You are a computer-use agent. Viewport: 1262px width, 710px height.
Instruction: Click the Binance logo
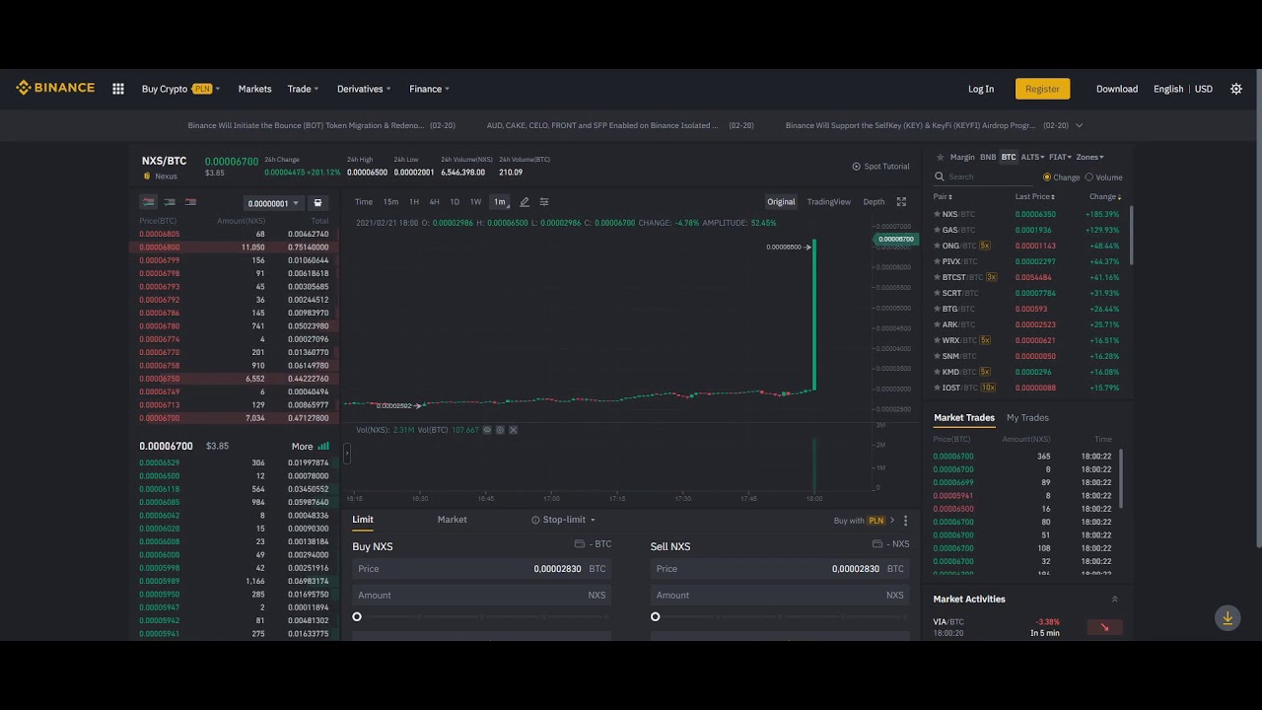55,88
